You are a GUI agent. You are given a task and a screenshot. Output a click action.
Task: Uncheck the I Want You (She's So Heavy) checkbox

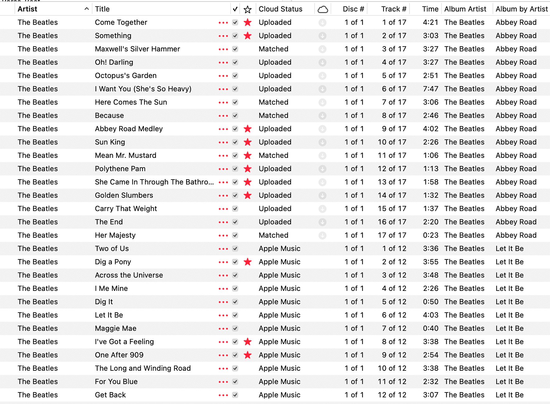click(x=235, y=89)
